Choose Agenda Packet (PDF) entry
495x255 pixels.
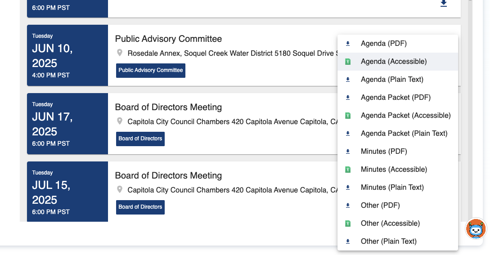click(x=398, y=98)
